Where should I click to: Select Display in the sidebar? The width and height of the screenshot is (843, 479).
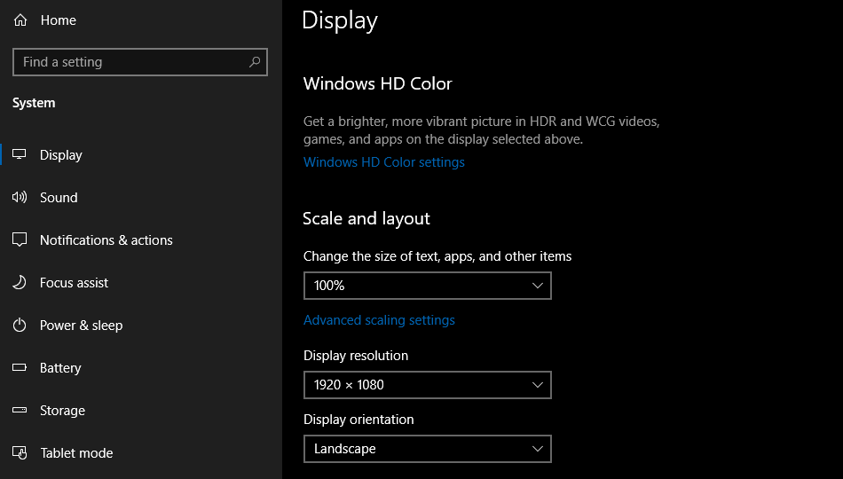[x=60, y=155]
